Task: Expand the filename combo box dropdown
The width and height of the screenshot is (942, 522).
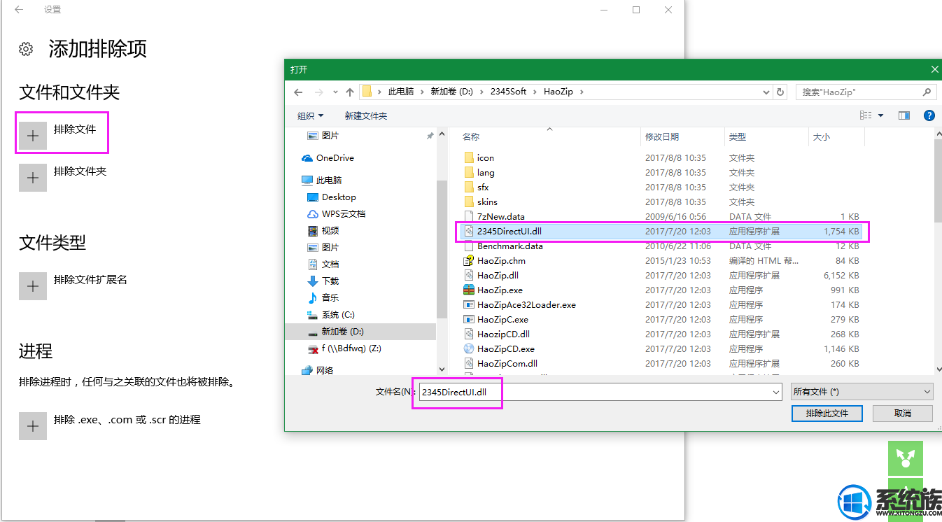Action: coord(776,393)
